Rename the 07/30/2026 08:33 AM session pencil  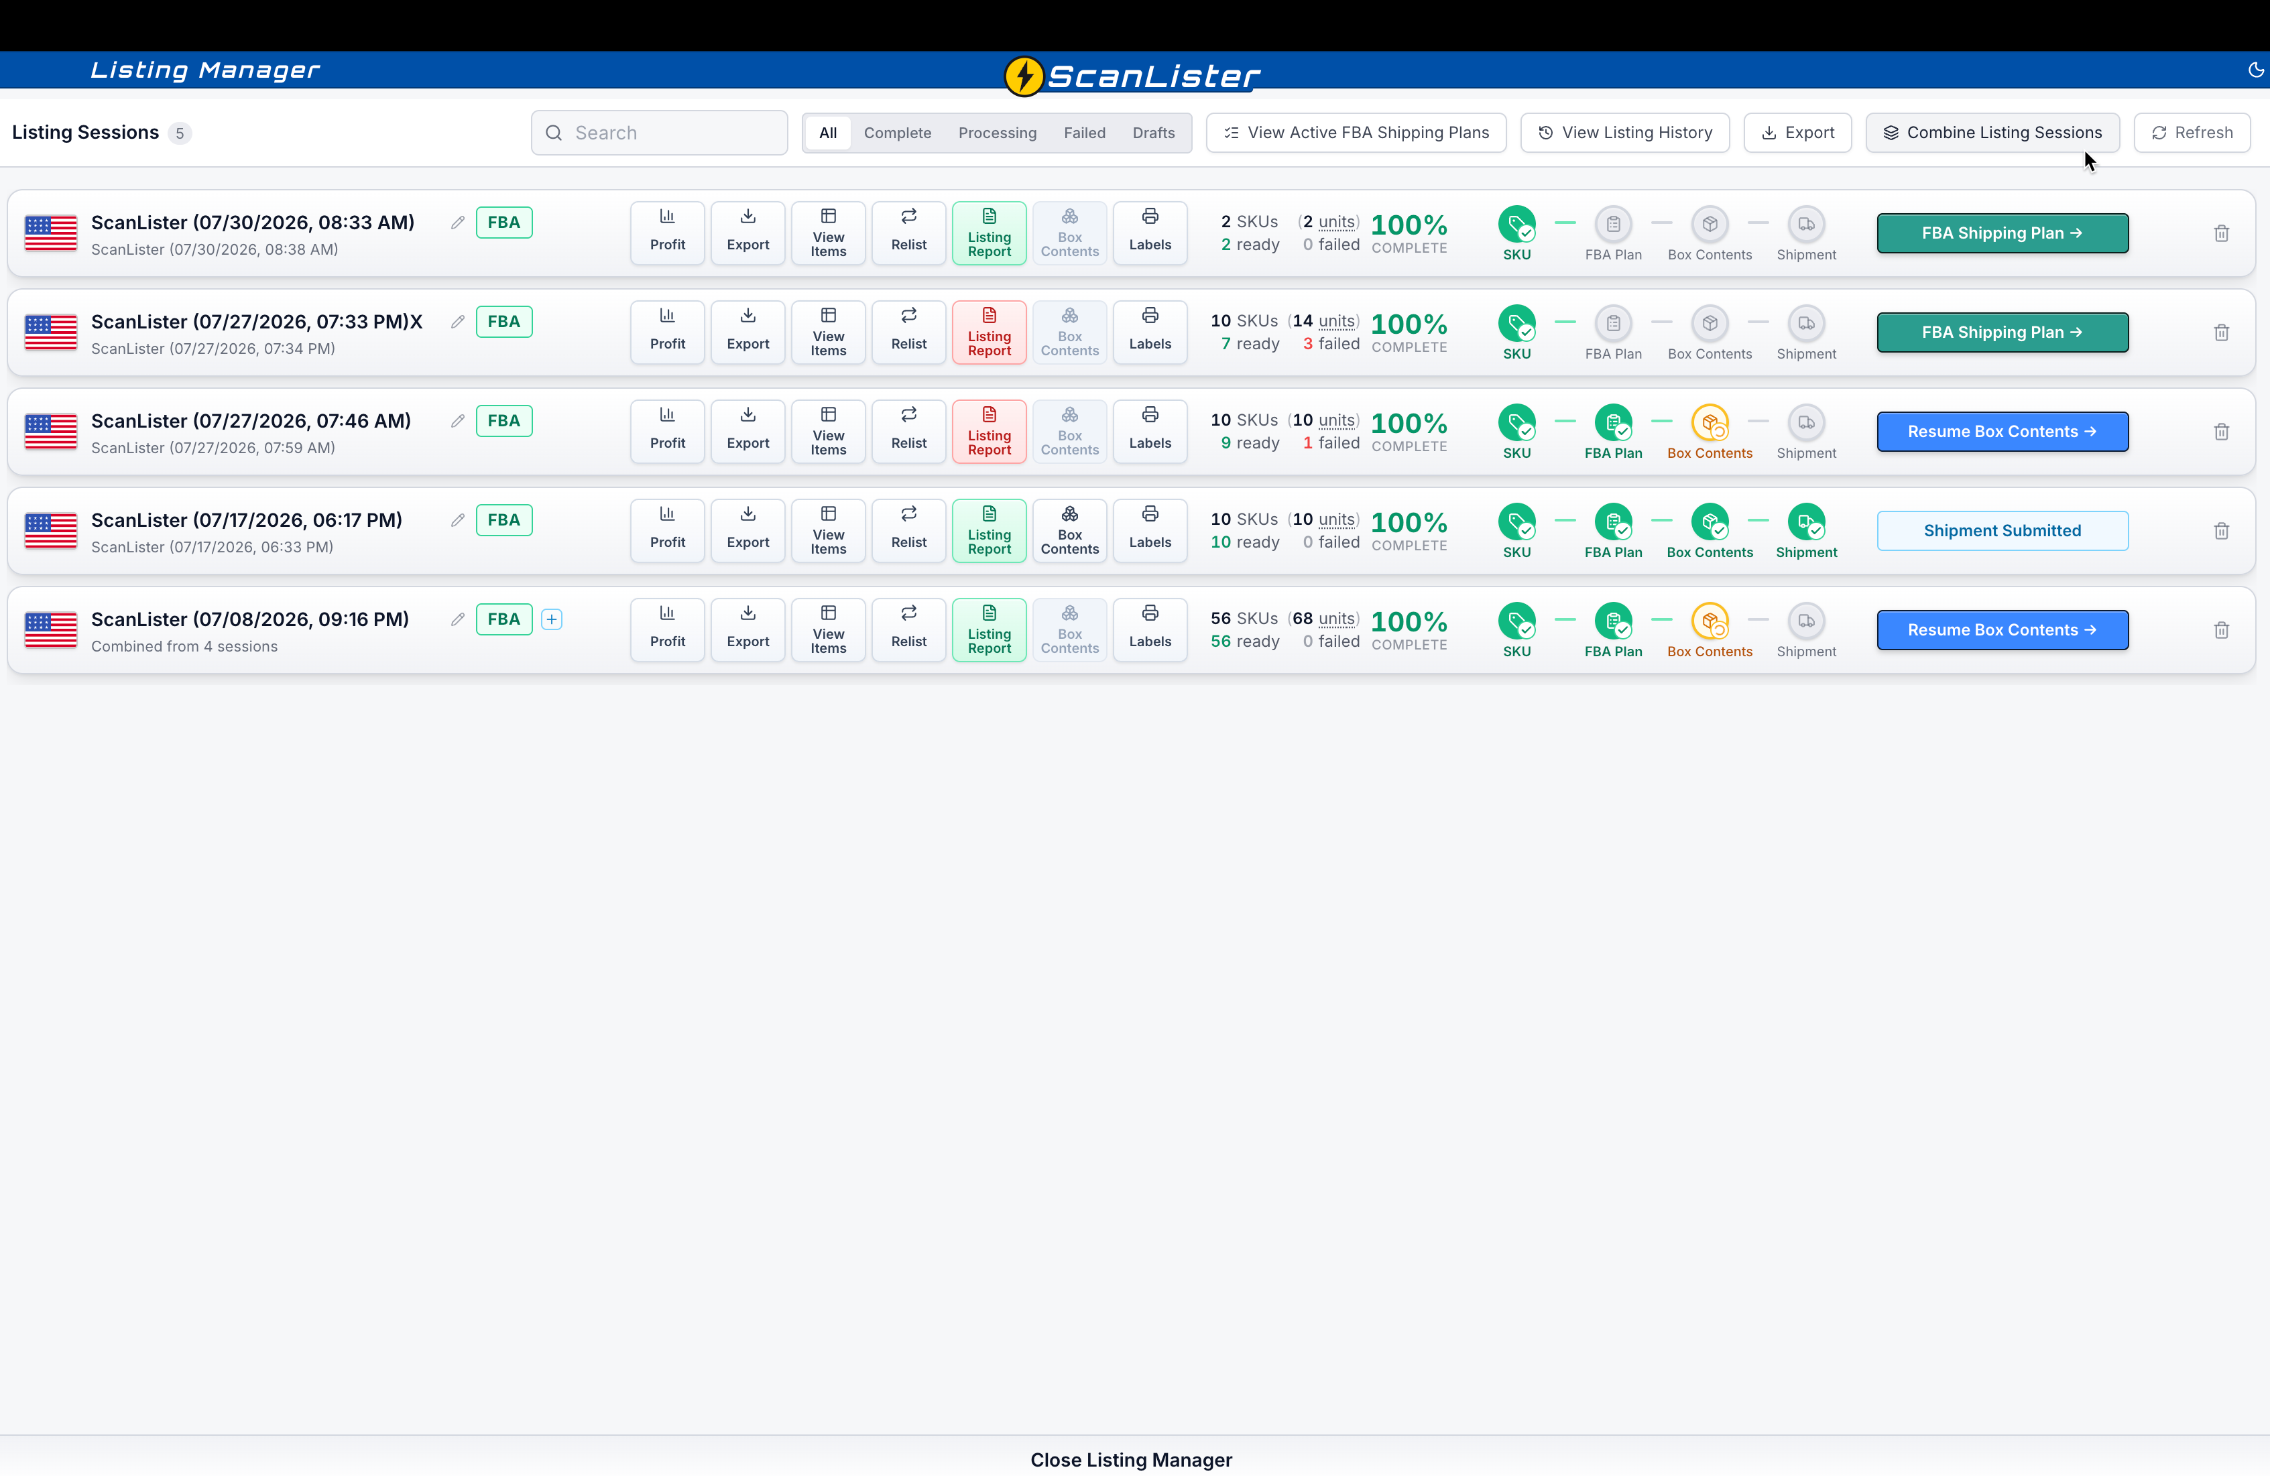pyautogui.click(x=458, y=222)
